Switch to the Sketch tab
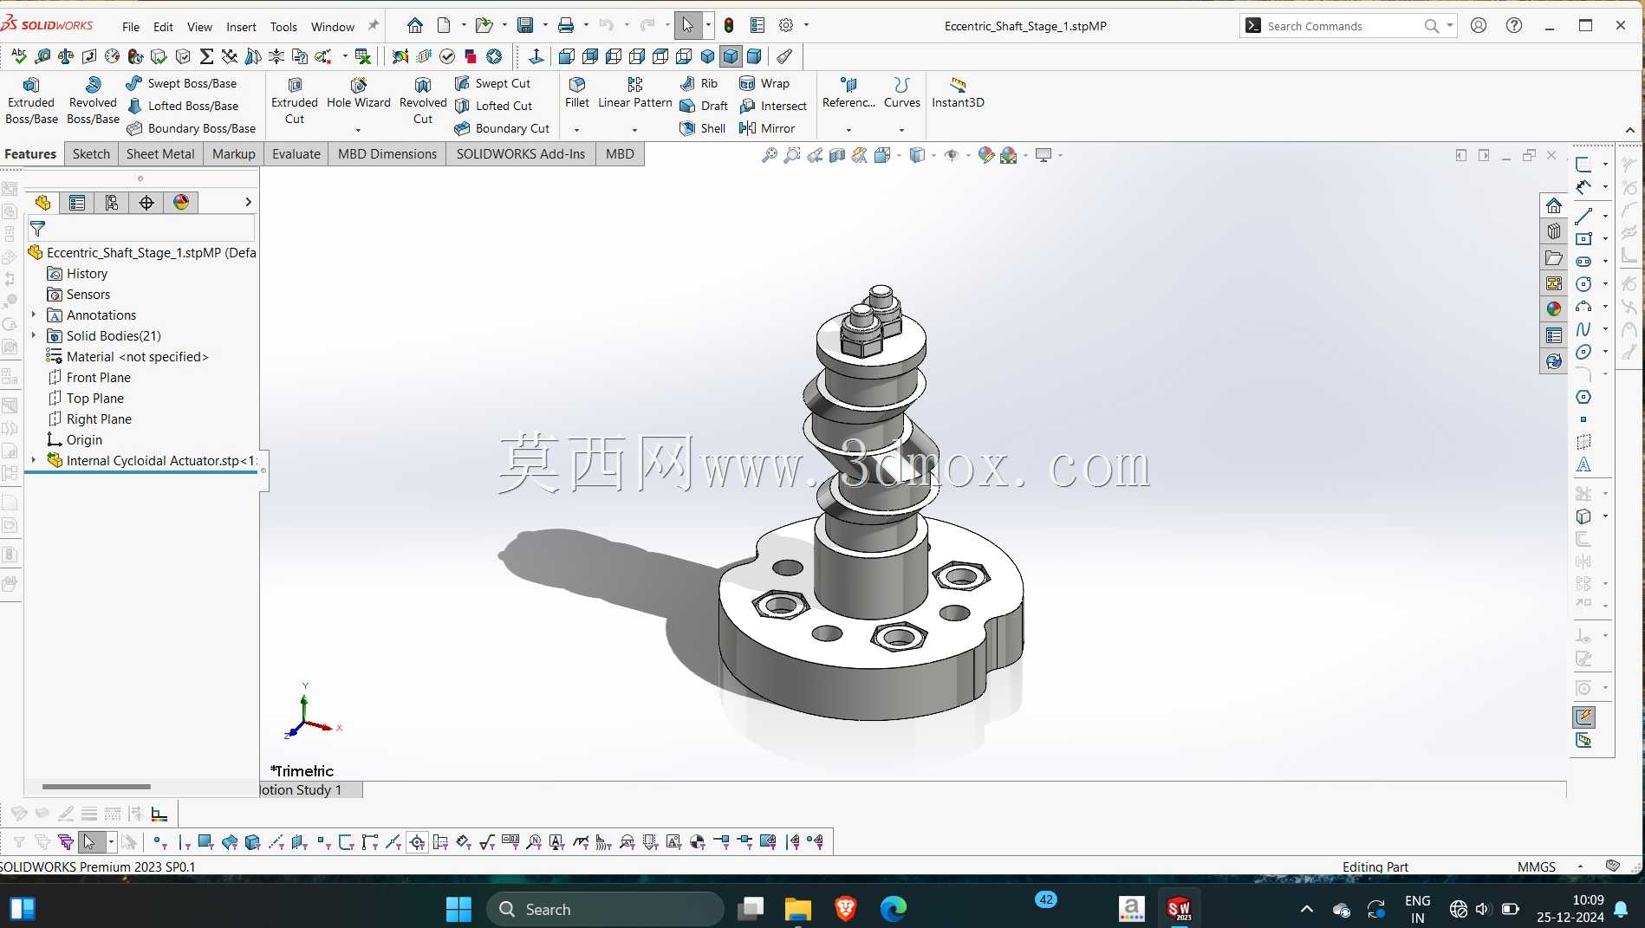1645x928 pixels. point(91,154)
